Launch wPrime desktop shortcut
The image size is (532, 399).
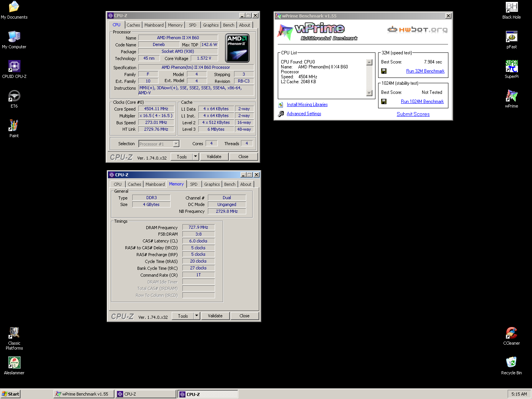pyautogui.click(x=511, y=99)
